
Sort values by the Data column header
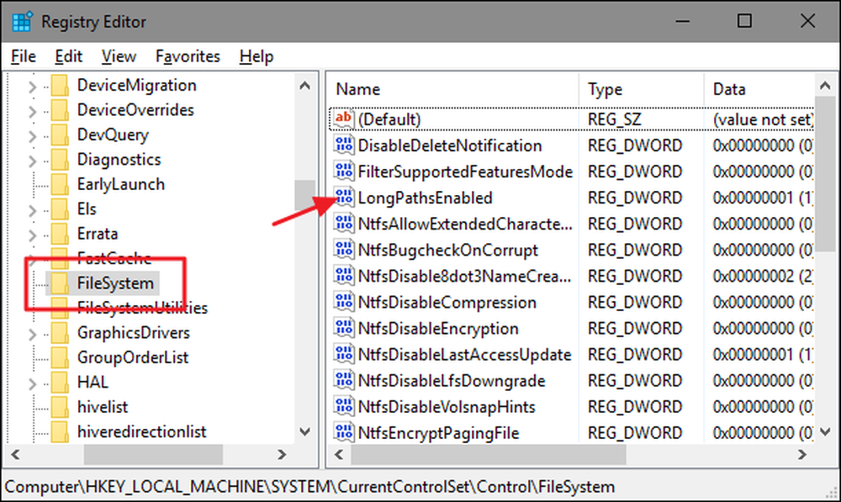tap(759, 89)
